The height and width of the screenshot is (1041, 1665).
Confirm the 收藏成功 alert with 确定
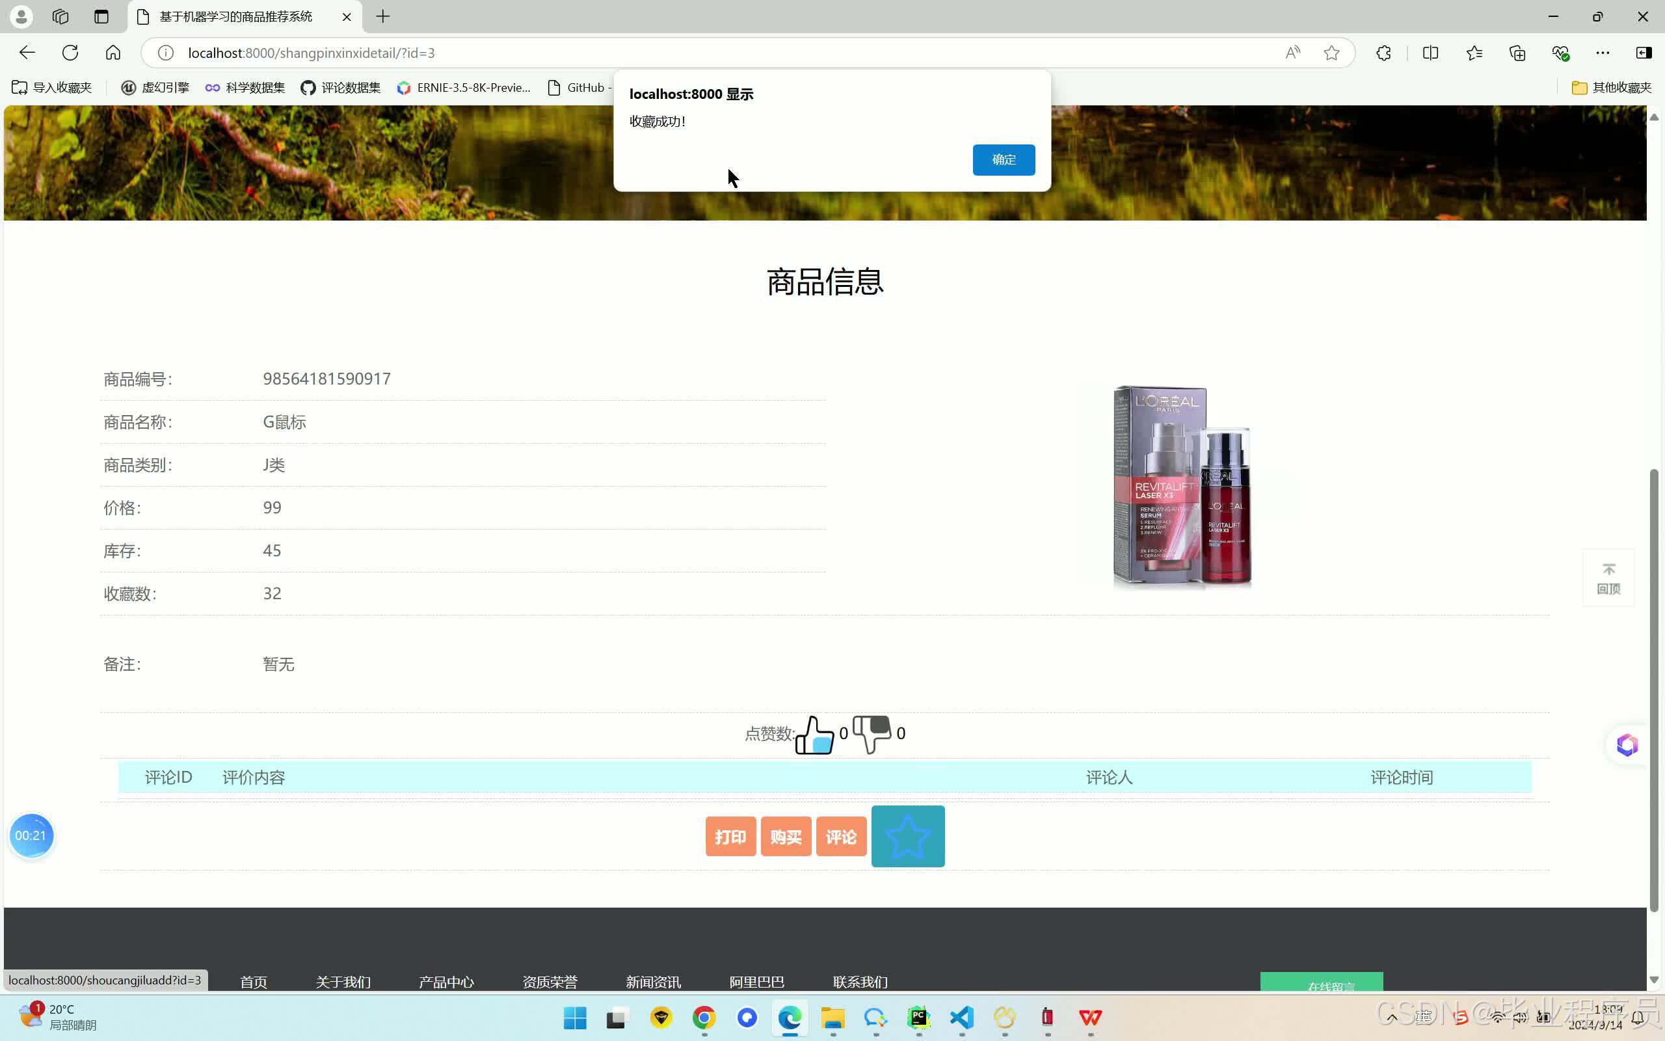point(1003,160)
